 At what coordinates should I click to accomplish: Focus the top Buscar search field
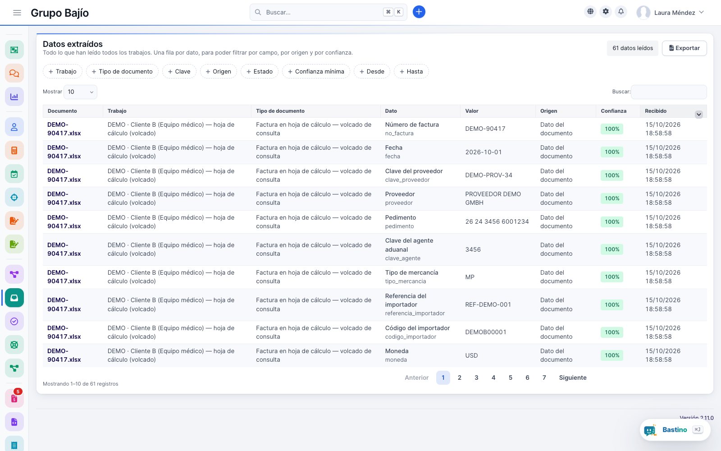coord(328,12)
